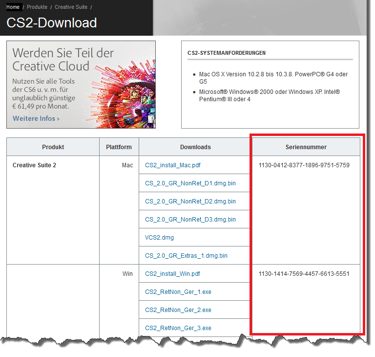Screen dimensions: 375x357
Task: Download CS2_install_Mac.pdf
Action: (x=173, y=165)
